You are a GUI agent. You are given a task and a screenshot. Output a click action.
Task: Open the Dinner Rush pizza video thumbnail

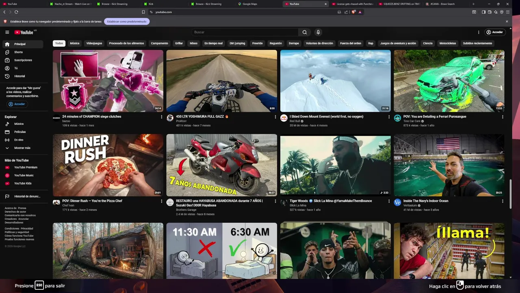point(108,165)
